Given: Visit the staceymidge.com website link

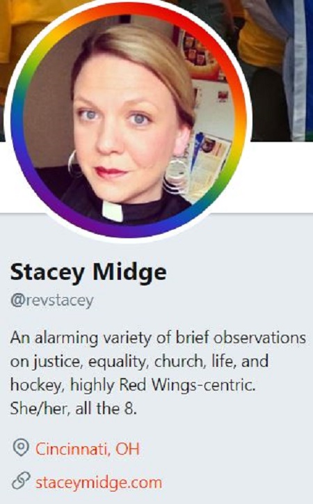Looking at the screenshot, I should pos(99,483).
